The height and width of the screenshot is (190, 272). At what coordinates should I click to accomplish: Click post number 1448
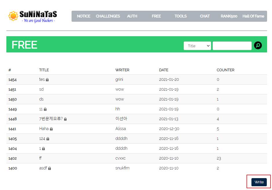[12, 119]
